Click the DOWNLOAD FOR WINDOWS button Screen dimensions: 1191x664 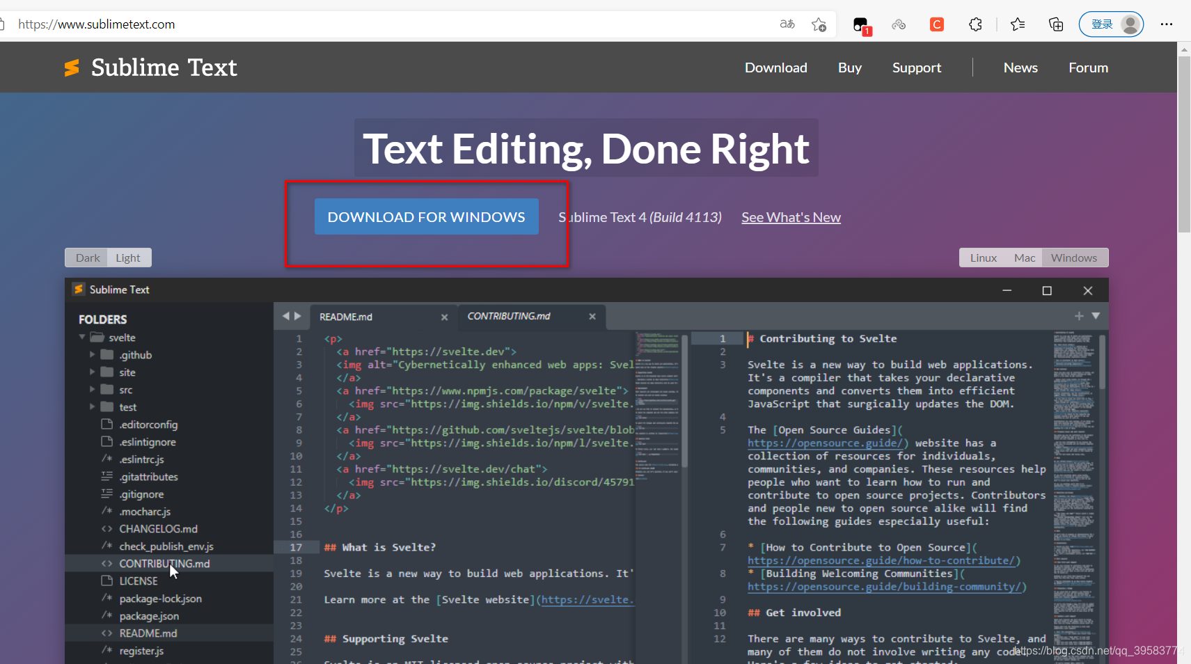pyautogui.click(x=427, y=216)
